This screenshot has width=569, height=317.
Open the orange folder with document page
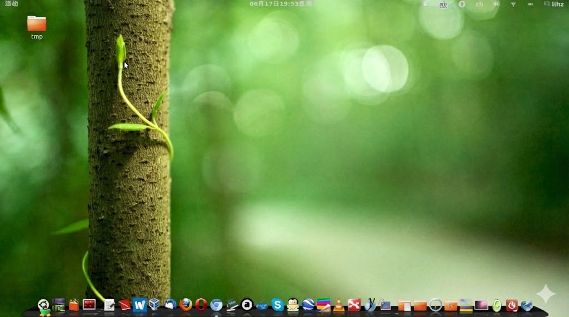pyautogui.click(x=405, y=306)
